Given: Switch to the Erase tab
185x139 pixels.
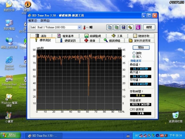Looking at the screenshot, I should point(41,36).
